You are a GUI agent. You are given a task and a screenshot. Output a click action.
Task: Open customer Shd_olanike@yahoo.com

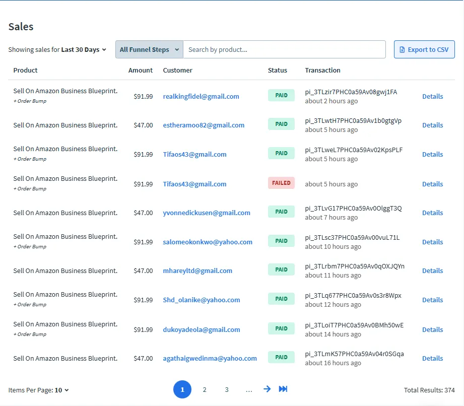click(x=202, y=300)
